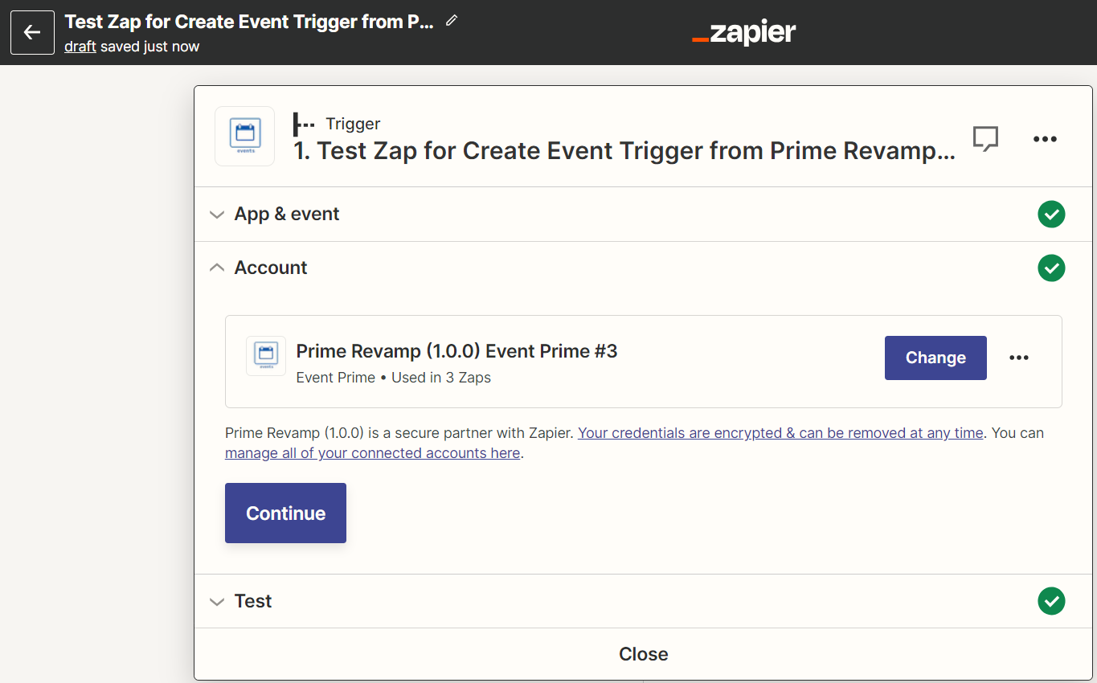The height and width of the screenshot is (683, 1097).
Task: Click the Event Prime trigger app icon
Action: click(x=244, y=137)
